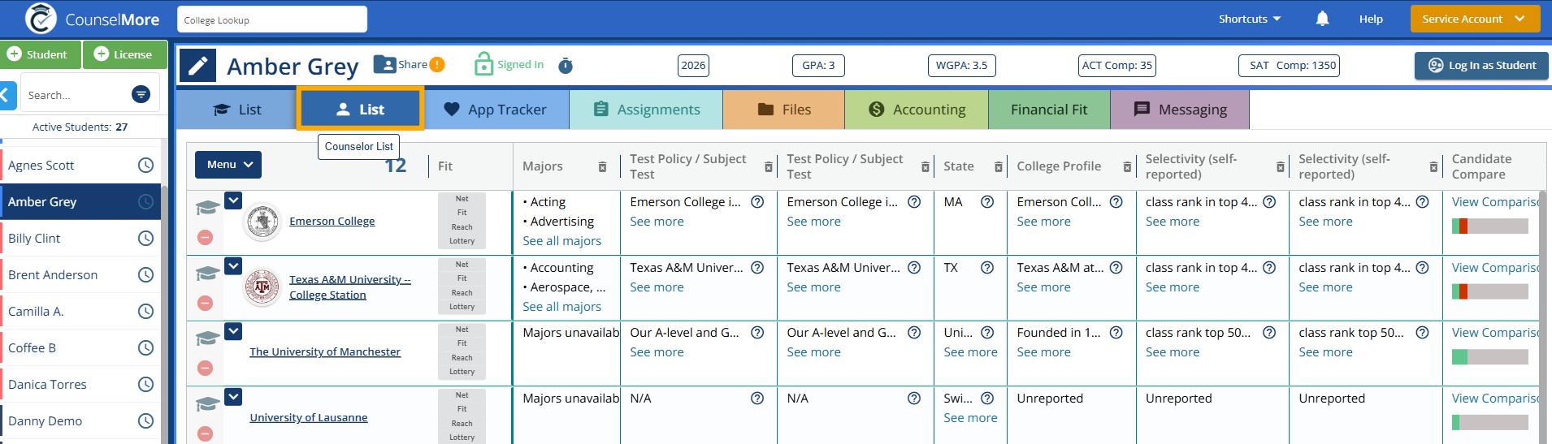Remove University of Manchester with red minus icon
The width and height of the screenshot is (1552, 444).
pyautogui.click(x=206, y=368)
